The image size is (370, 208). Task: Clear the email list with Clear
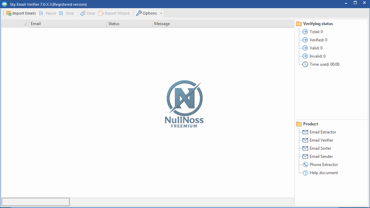click(88, 13)
